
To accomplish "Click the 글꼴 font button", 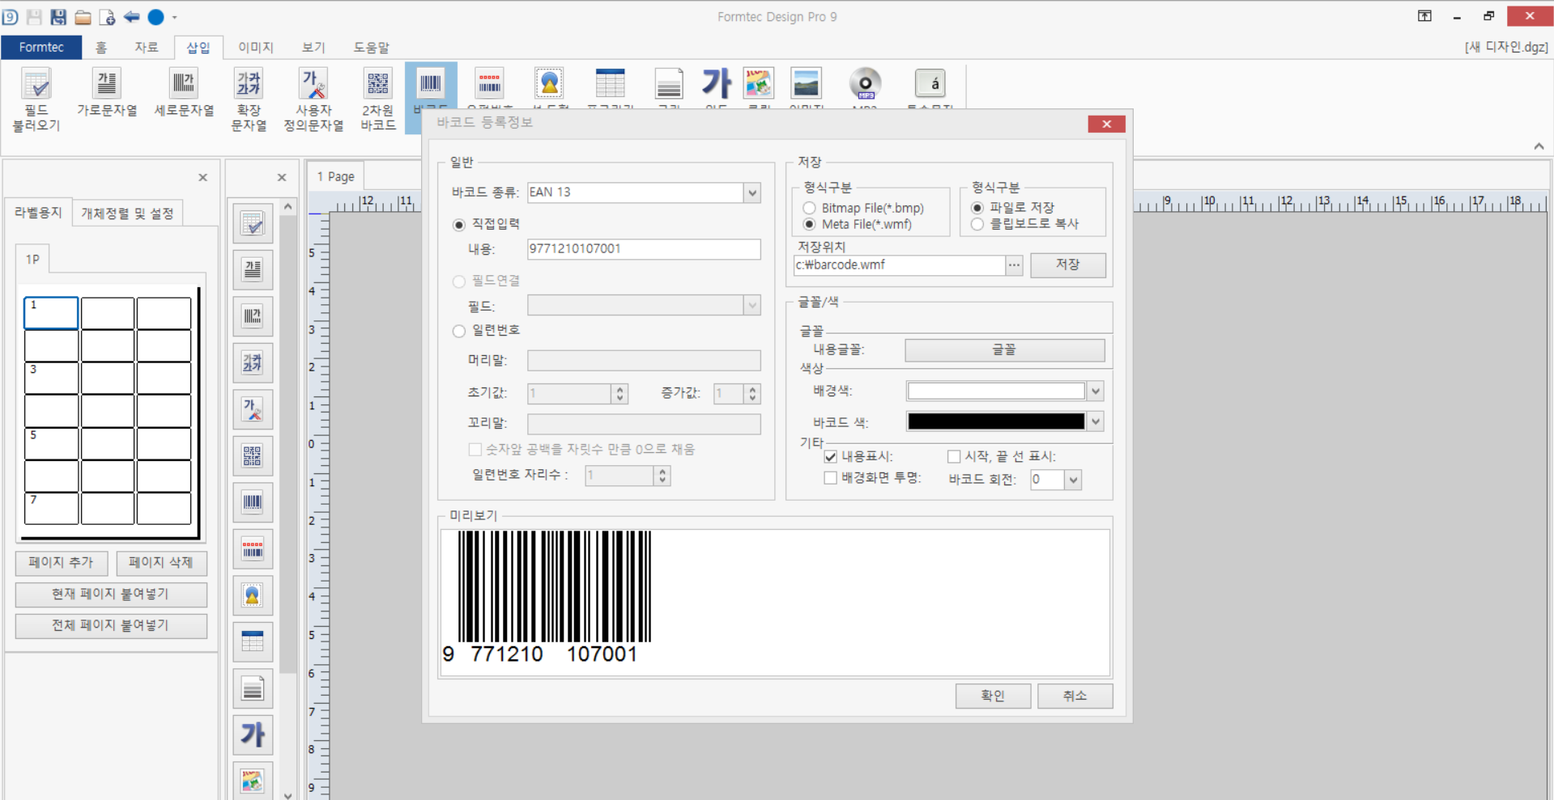I will (x=1004, y=349).
